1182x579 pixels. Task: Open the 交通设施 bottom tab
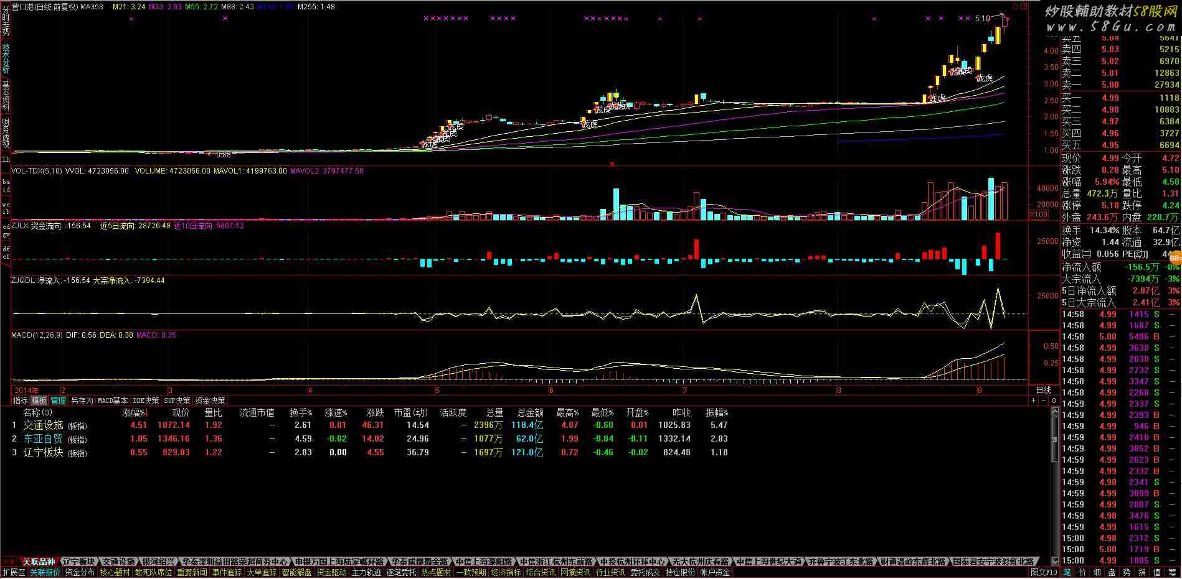[x=119, y=562]
